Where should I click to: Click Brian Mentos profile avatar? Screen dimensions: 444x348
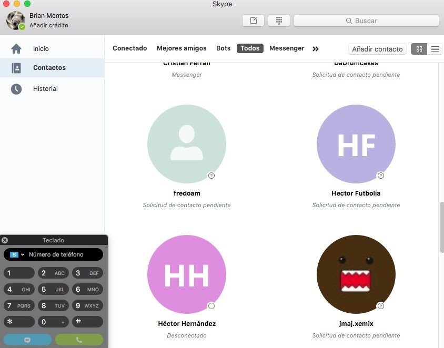point(15,21)
